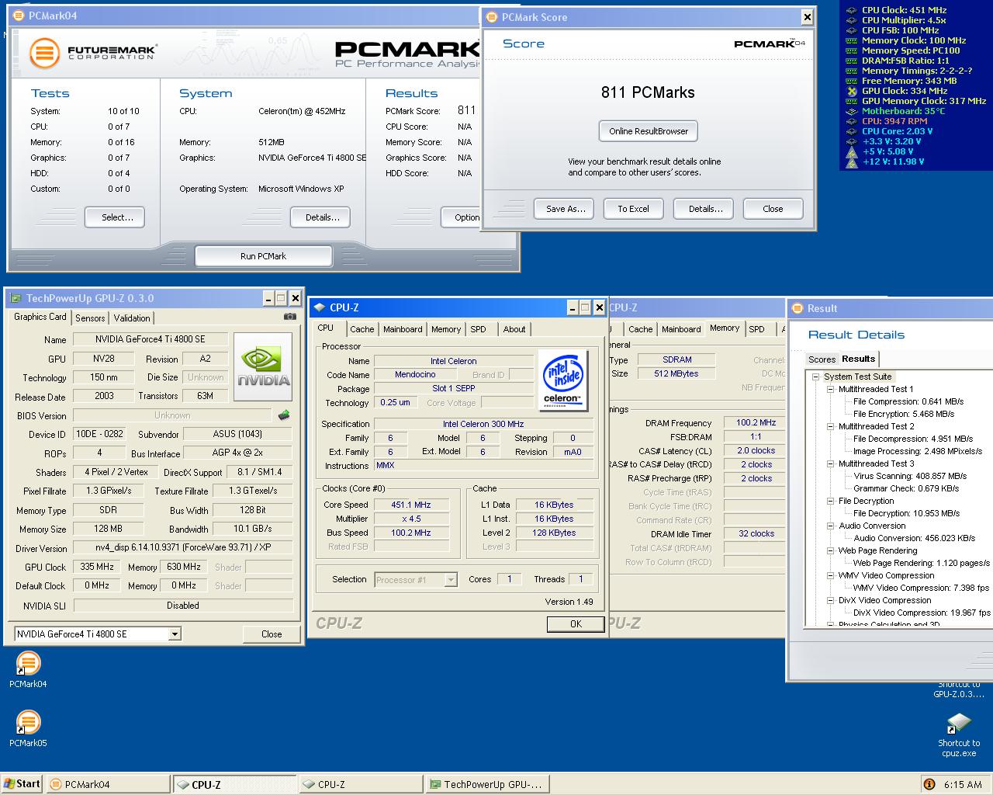Collapse WMV Video Compression node
The width and height of the screenshot is (993, 795).
coord(830,575)
